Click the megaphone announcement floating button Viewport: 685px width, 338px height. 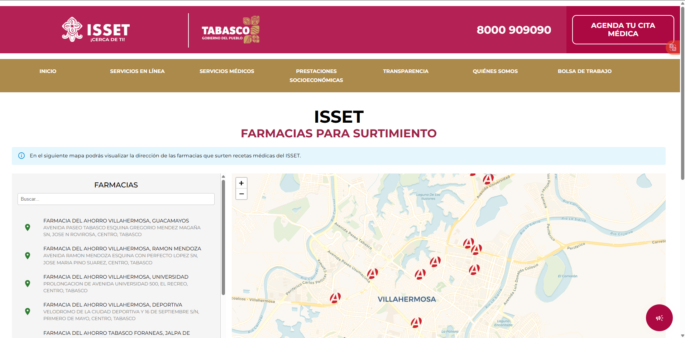659,318
